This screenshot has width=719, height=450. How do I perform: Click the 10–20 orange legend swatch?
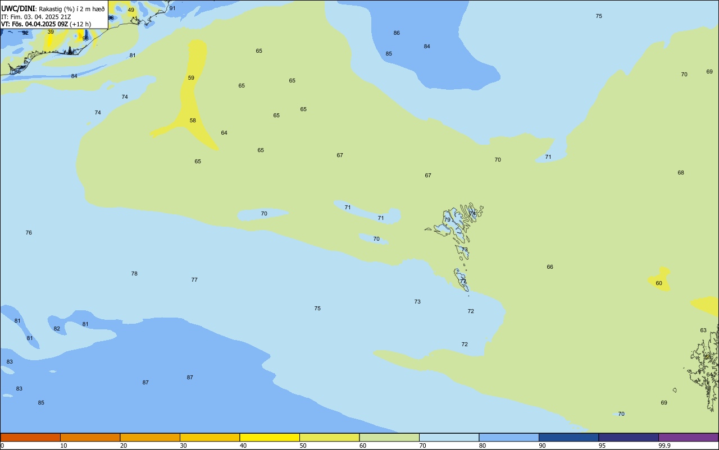tap(90, 437)
